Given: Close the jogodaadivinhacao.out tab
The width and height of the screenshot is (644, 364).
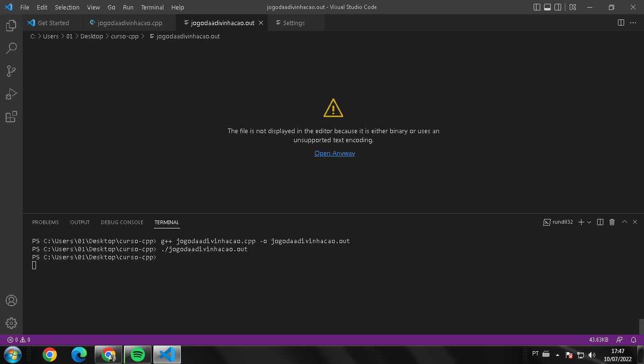Looking at the screenshot, I should 260,23.
